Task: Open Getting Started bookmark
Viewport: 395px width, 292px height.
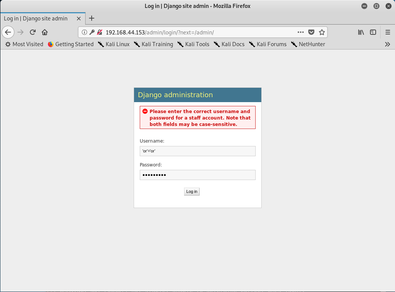Action: click(x=71, y=44)
